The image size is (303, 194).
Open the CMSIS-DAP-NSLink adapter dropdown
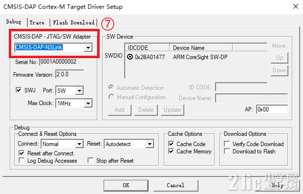(88, 47)
